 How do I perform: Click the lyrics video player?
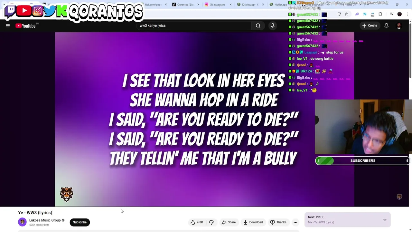204,119
